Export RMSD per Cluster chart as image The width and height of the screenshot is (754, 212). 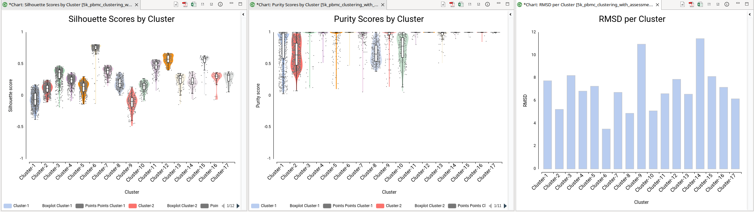(x=683, y=5)
